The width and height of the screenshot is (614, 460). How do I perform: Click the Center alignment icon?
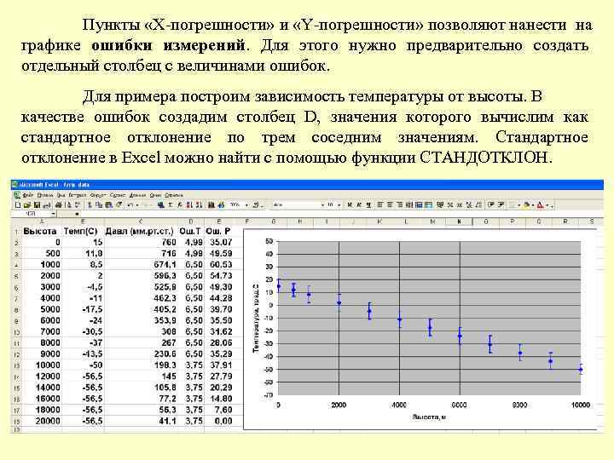click(x=390, y=204)
